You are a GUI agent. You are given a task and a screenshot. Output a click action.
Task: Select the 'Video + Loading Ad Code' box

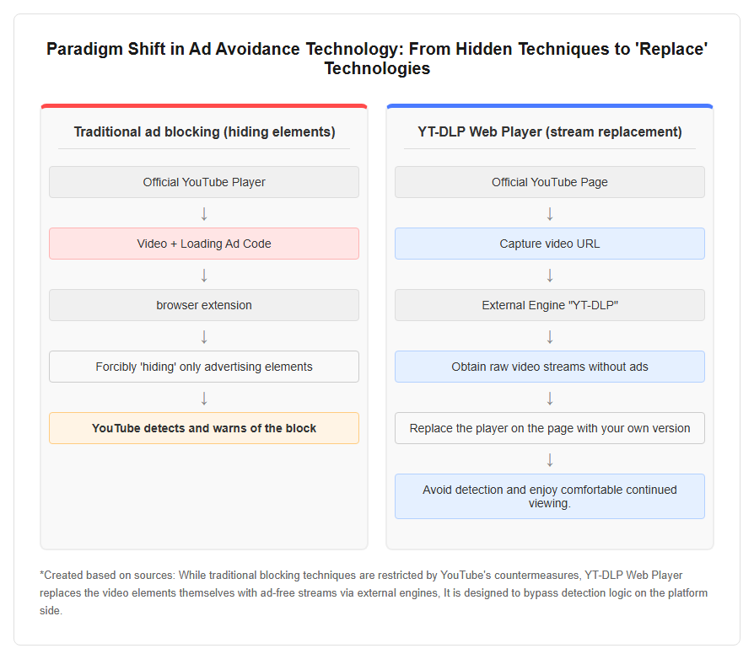point(204,244)
